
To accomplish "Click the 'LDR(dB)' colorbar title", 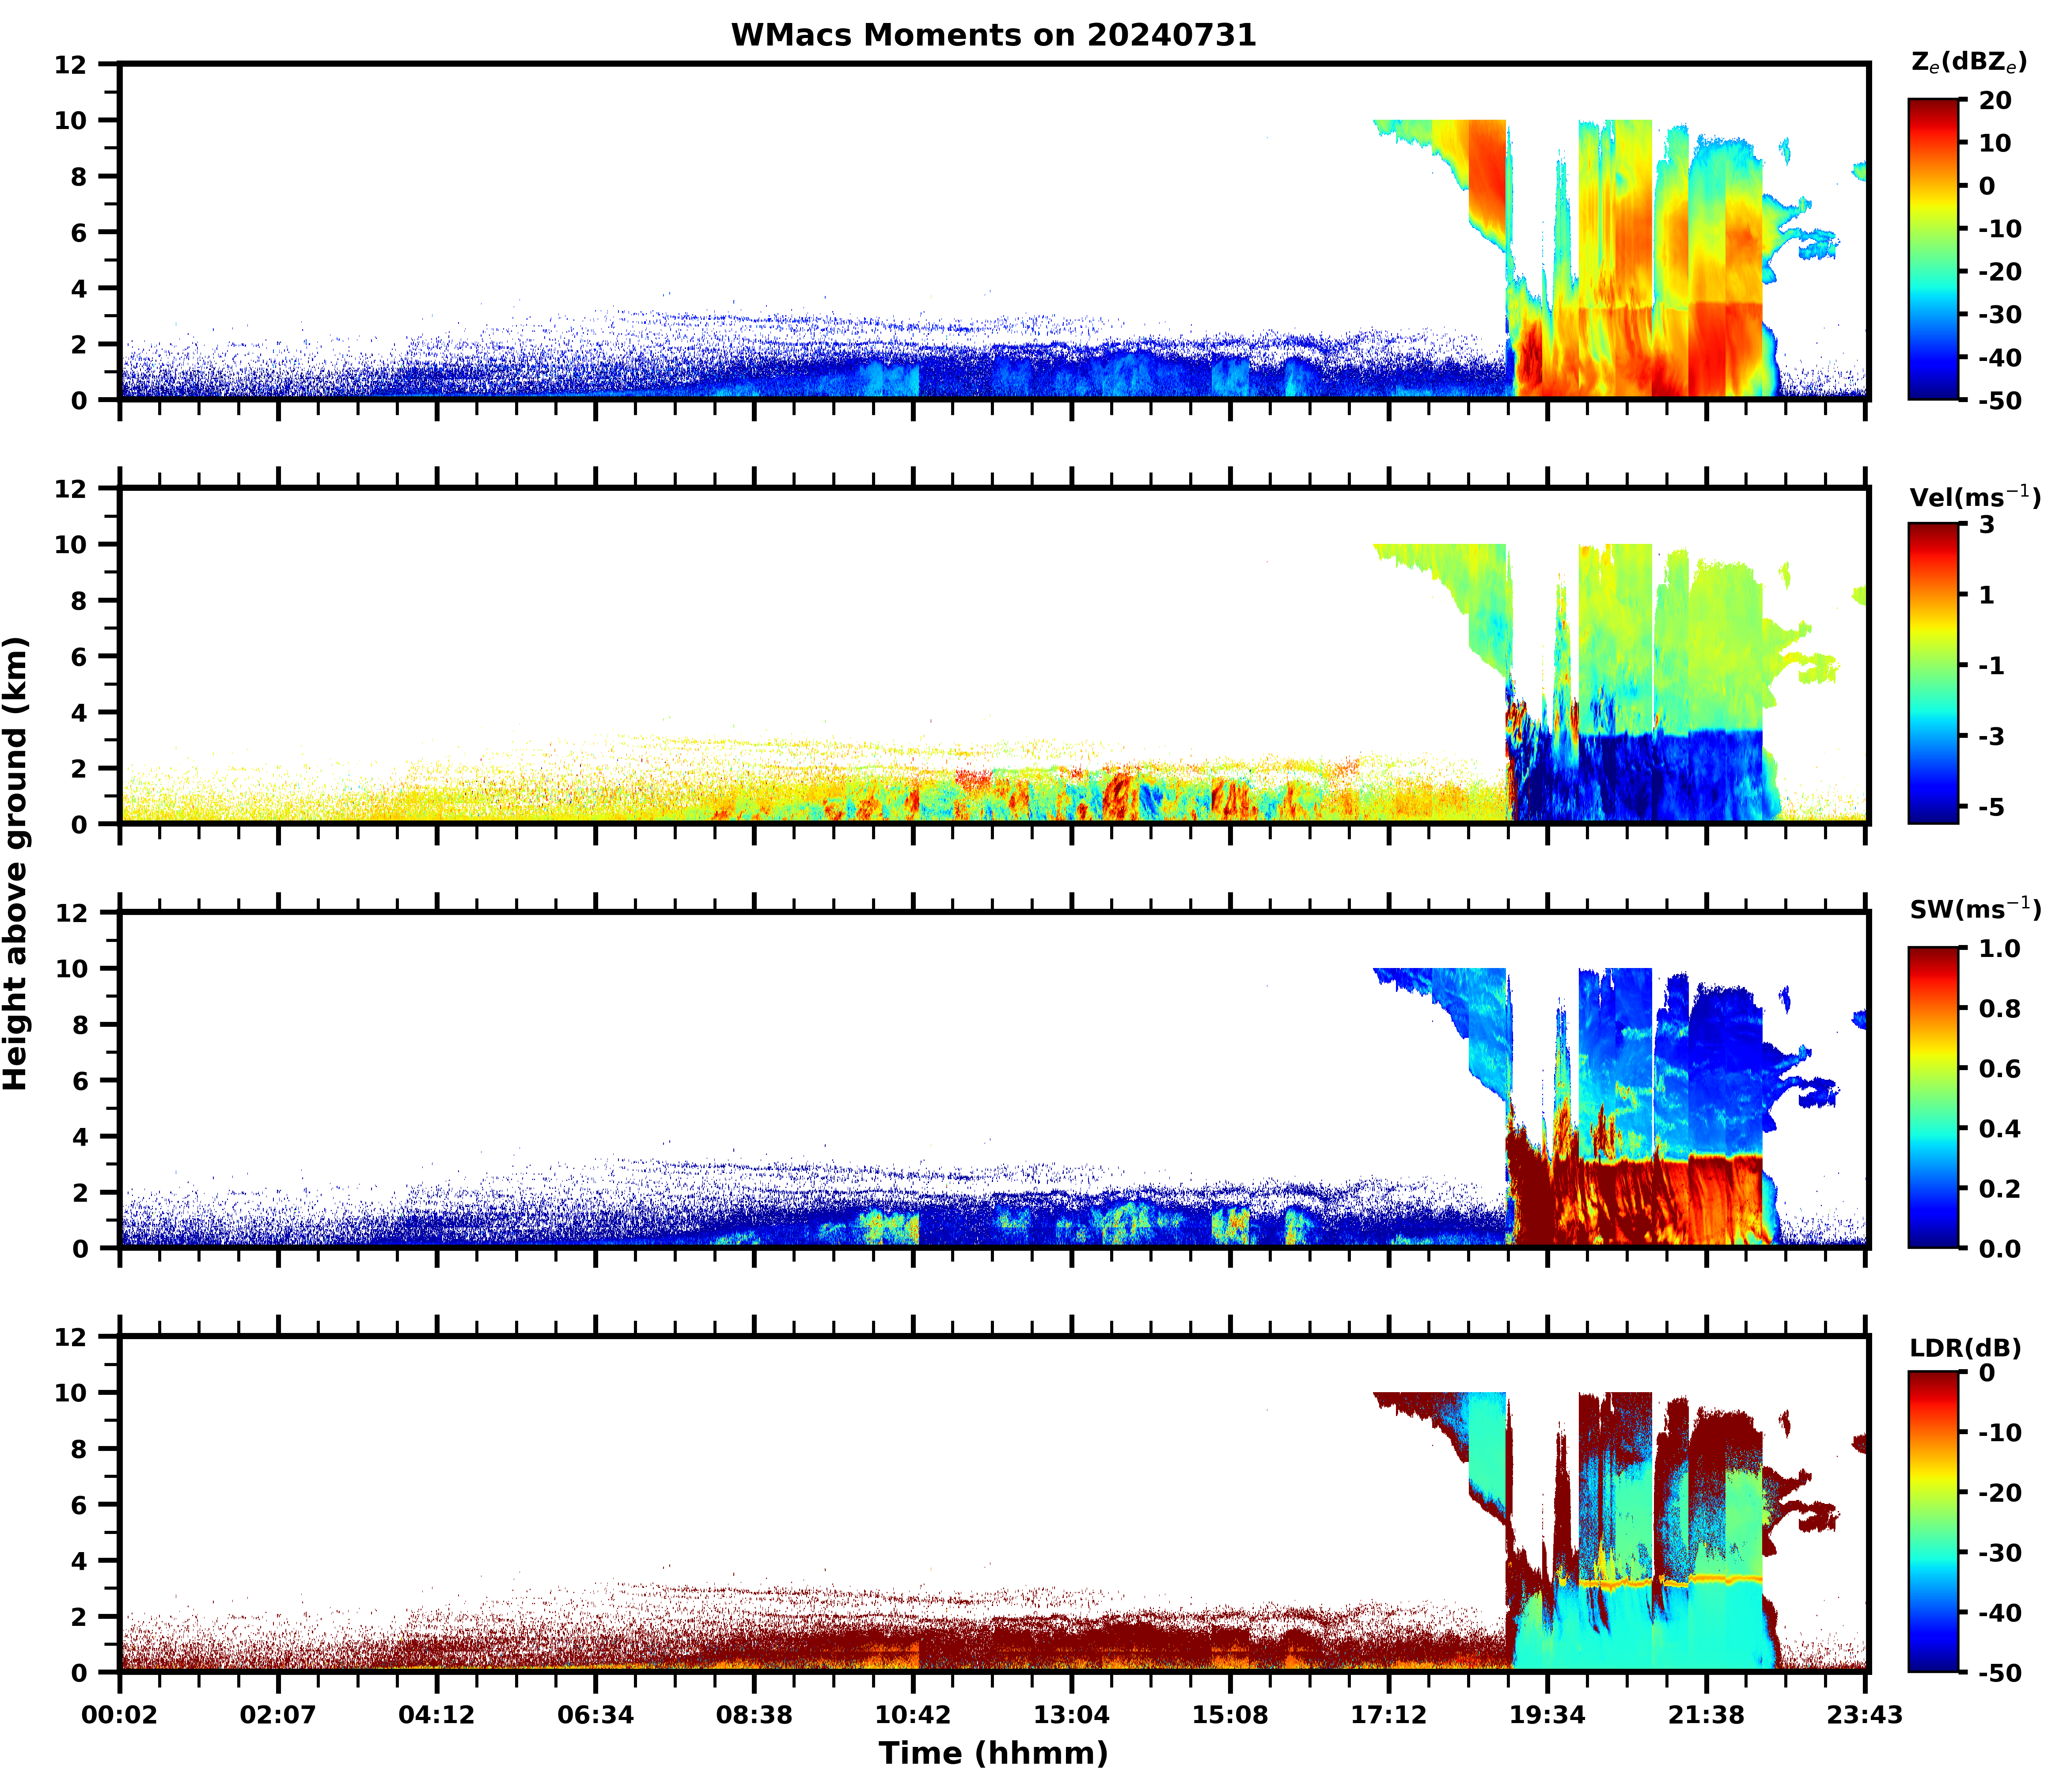I will tap(1965, 1348).
